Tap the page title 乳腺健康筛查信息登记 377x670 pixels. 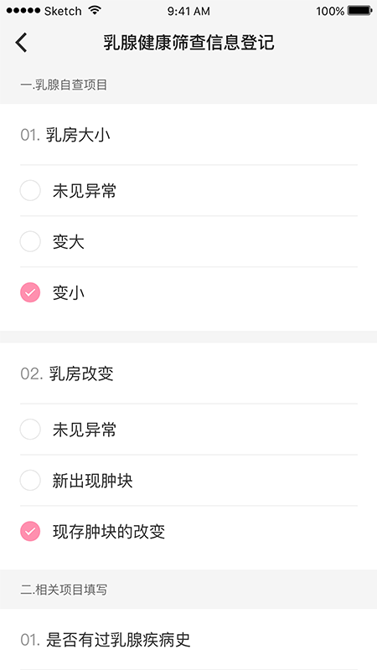pyautogui.click(x=188, y=44)
